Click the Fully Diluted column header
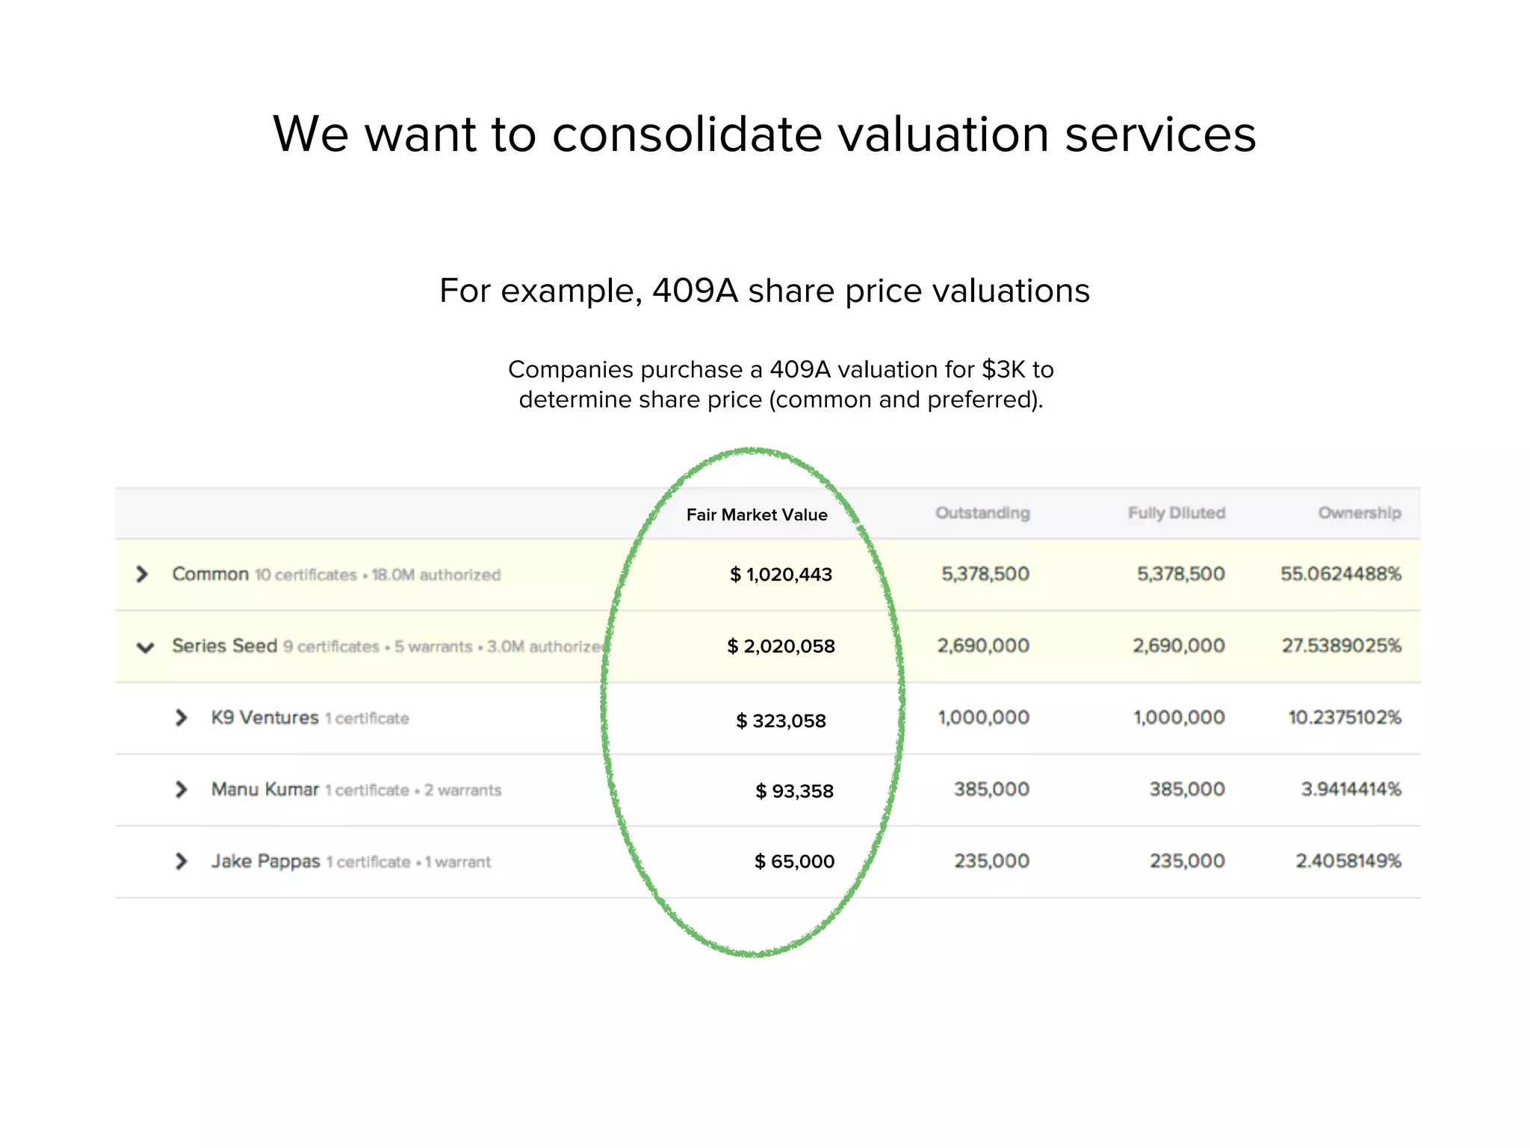Screen dimensions: 1530x1148 [1177, 513]
